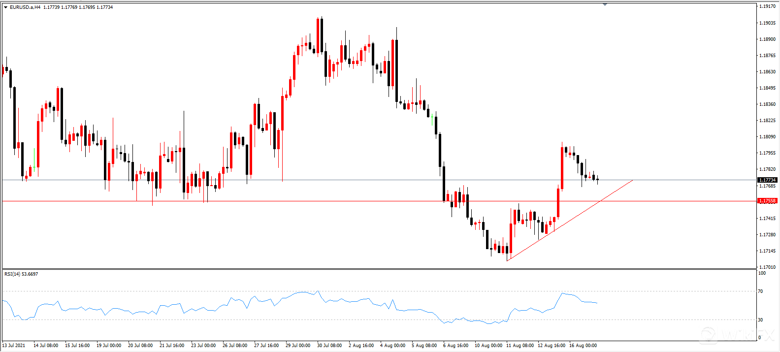Click the dropdown arrow beside EURUSD.a,H4
780x352 pixels.
click(5, 7)
